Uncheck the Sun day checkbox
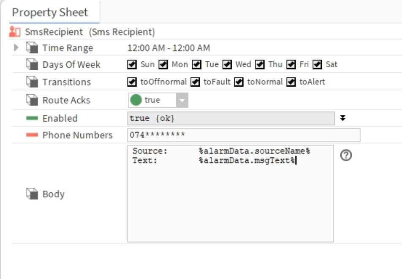Viewport: 402px width, 279px height. coord(132,65)
